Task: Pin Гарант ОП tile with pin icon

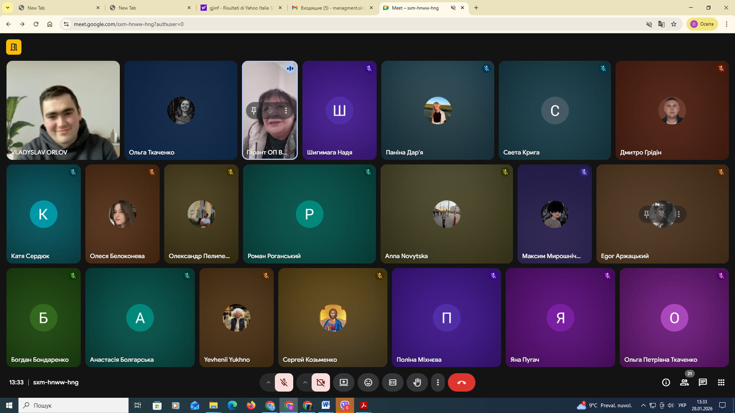Action: coord(253,111)
